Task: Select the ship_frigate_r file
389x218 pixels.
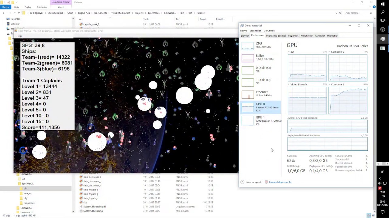Action: (x=90, y=198)
